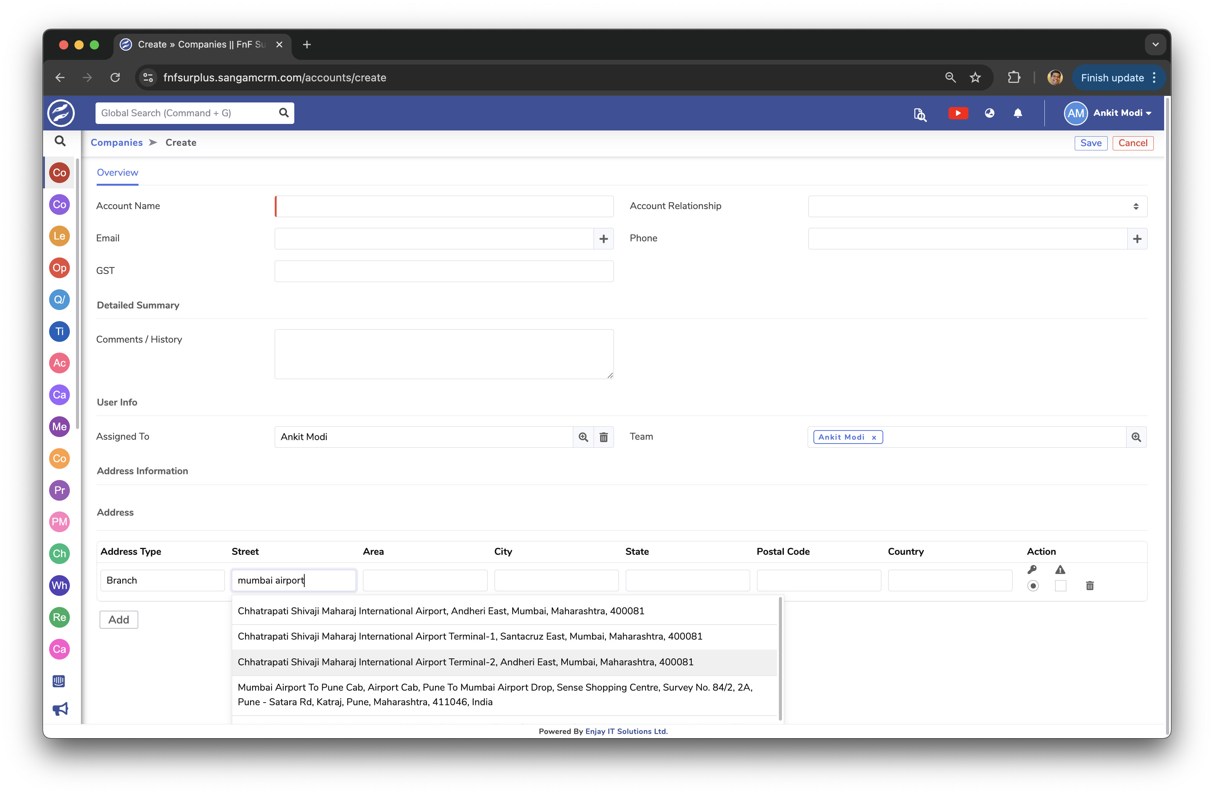Click plus icon to add another phone
The height and width of the screenshot is (795, 1214).
coord(1136,239)
